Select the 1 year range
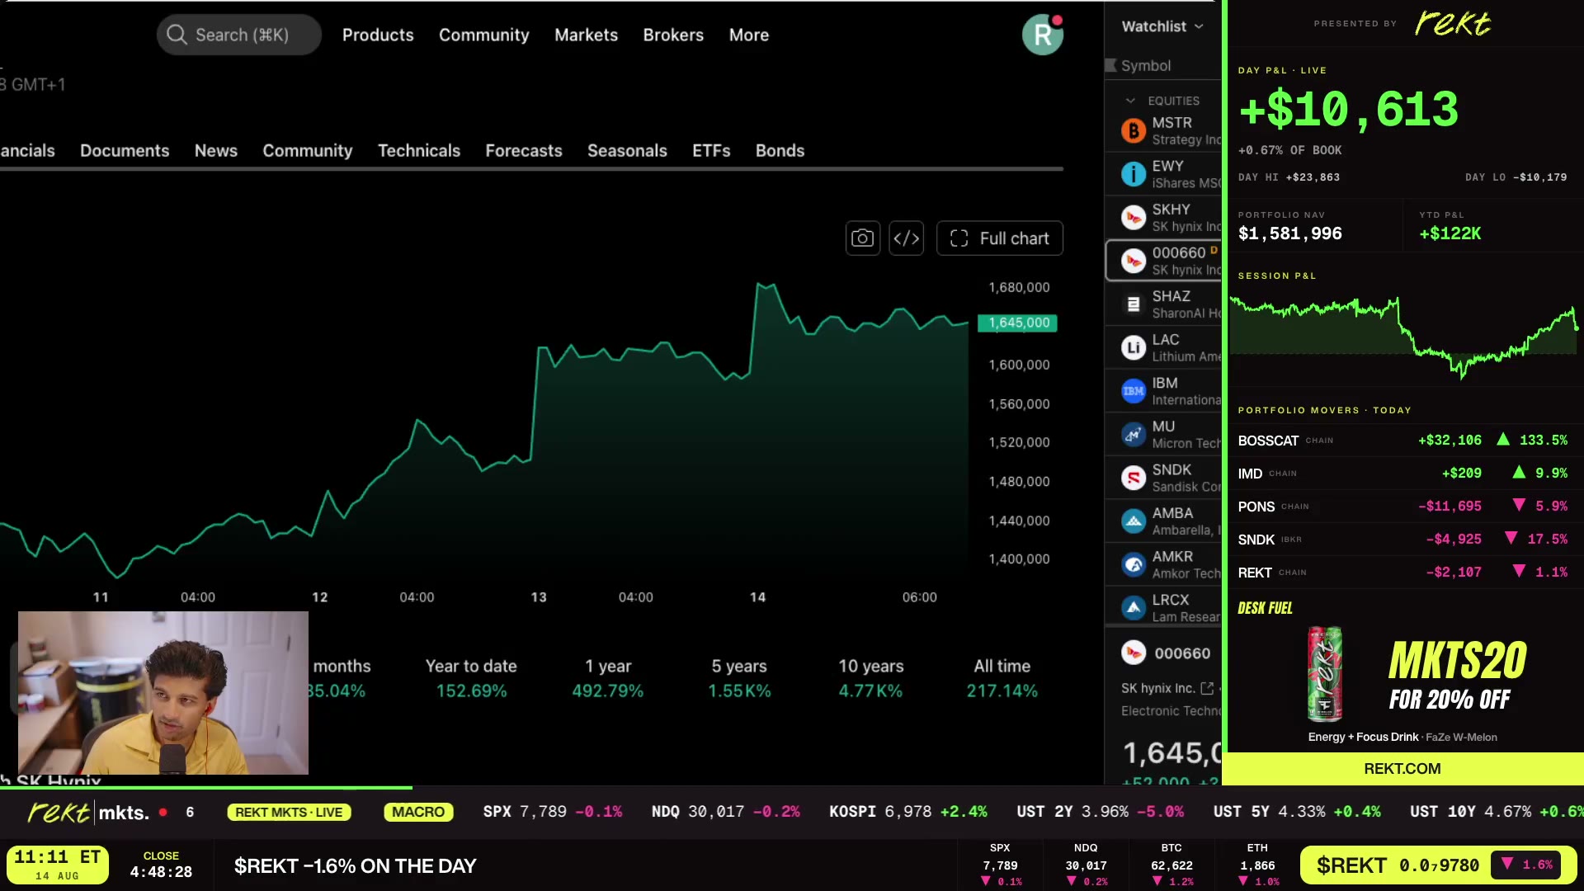1584x891 pixels. click(x=608, y=678)
